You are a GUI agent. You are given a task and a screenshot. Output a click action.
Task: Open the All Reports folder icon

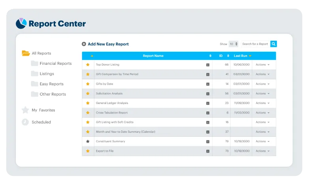pos(26,53)
